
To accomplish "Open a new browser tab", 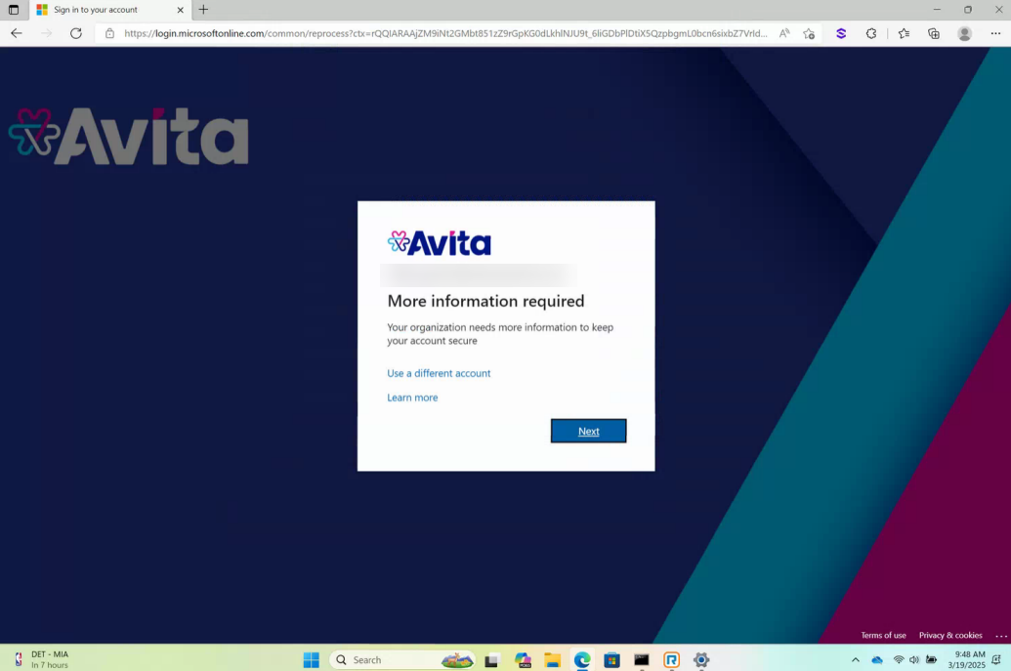I will tap(203, 10).
